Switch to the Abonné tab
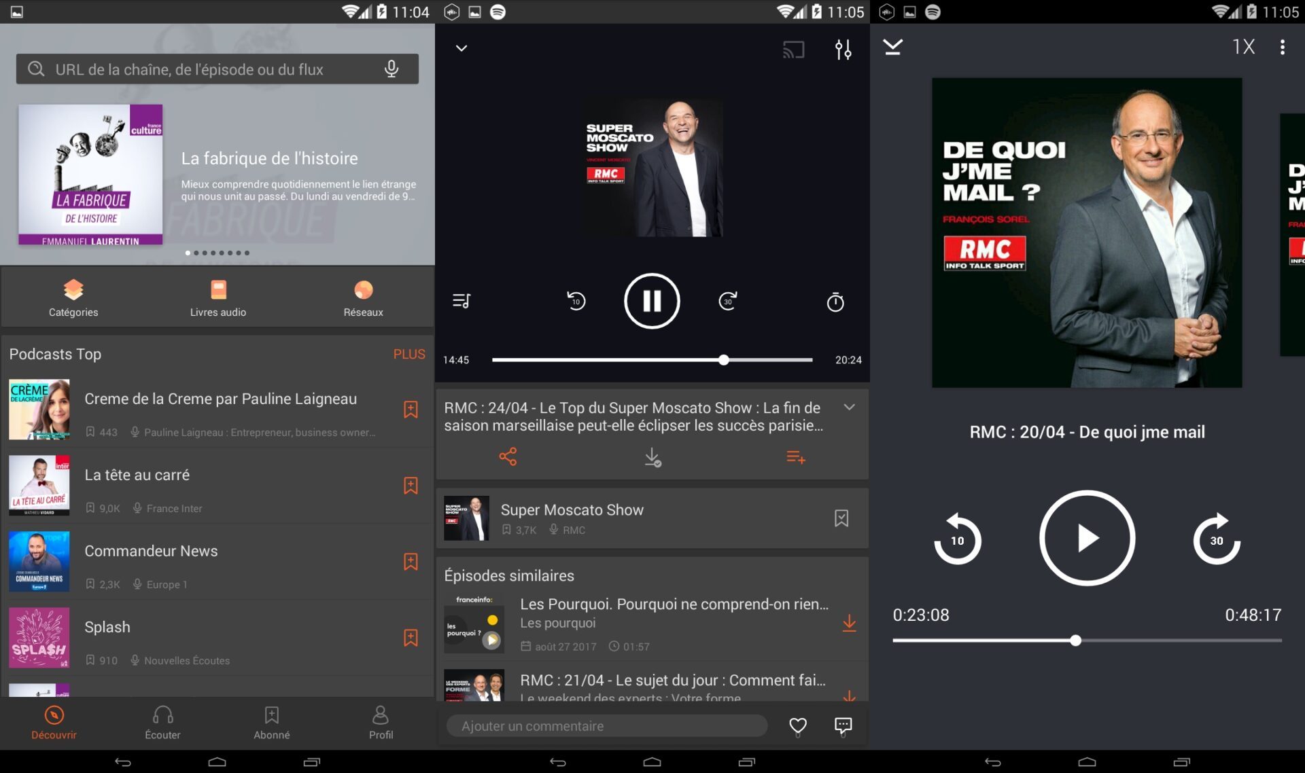The height and width of the screenshot is (773, 1305). click(272, 723)
